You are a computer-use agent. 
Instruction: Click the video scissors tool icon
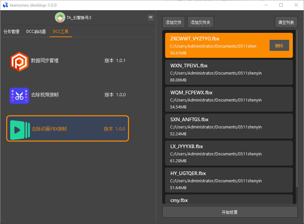19,96
